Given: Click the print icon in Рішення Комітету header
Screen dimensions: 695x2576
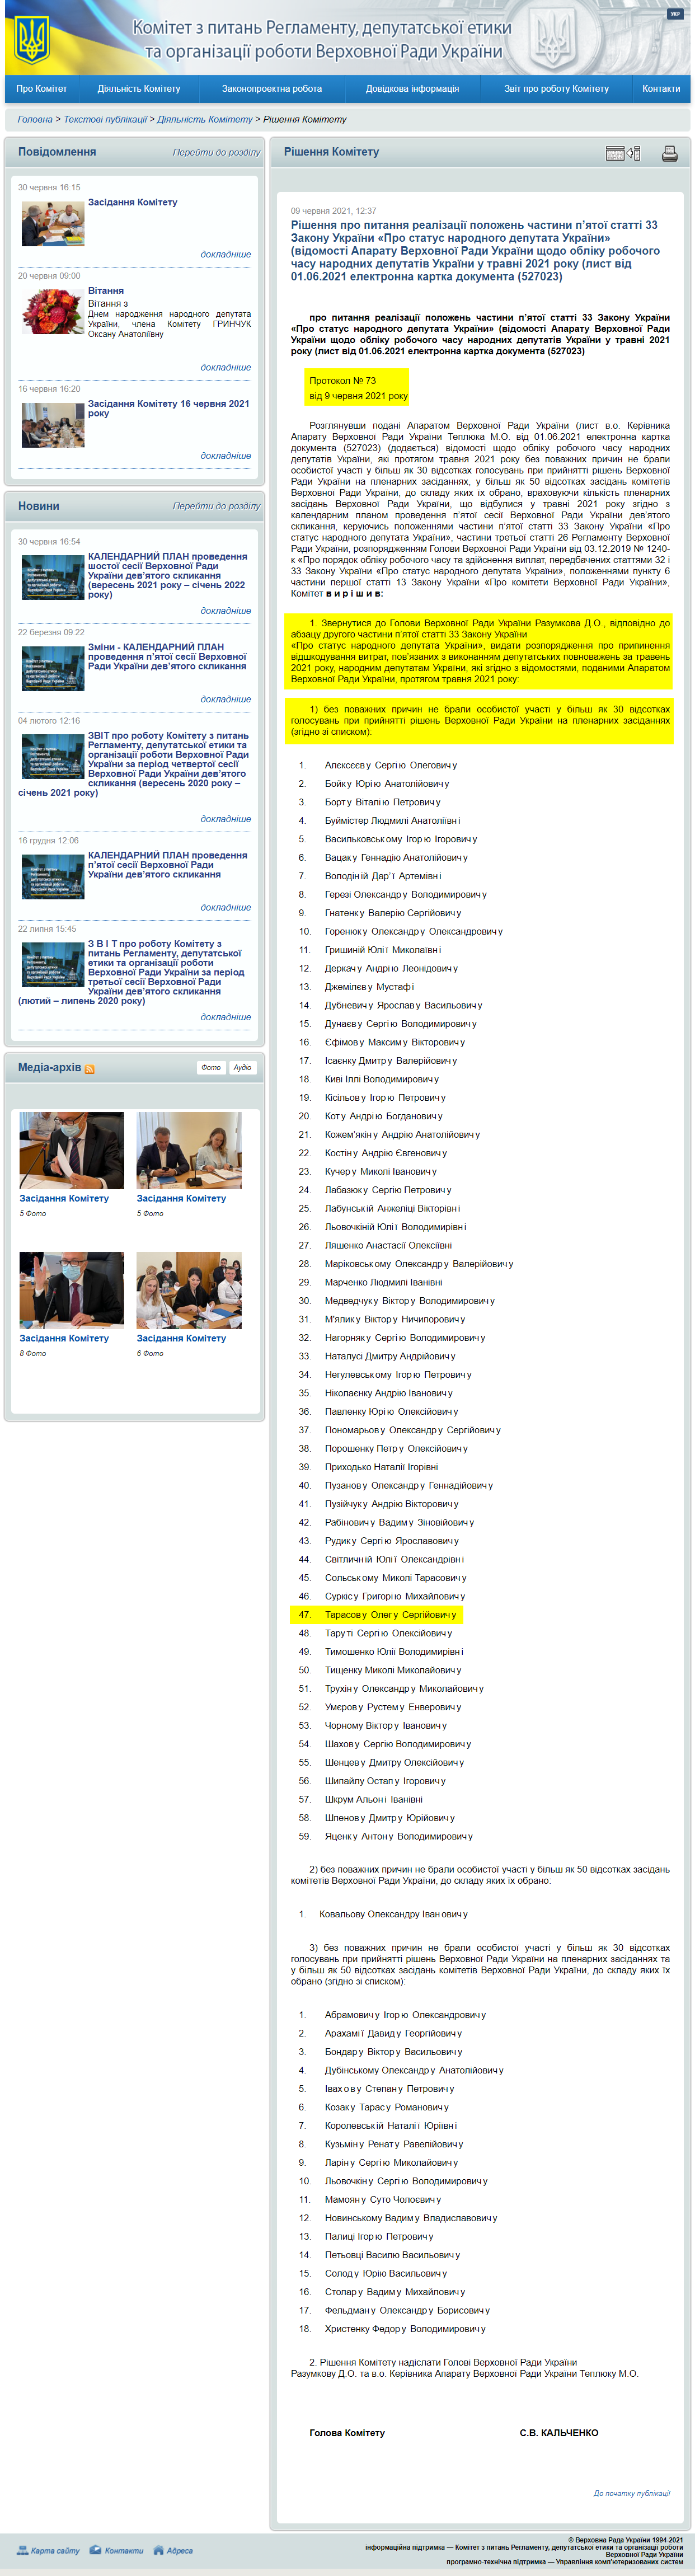Looking at the screenshot, I should [669, 153].
